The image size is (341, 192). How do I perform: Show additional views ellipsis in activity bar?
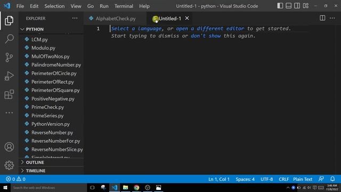coord(9,113)
